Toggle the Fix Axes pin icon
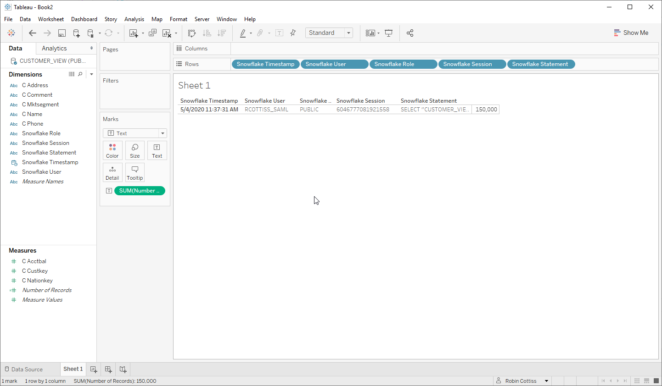This screenshot has height=386, width=662. [293, 33]
